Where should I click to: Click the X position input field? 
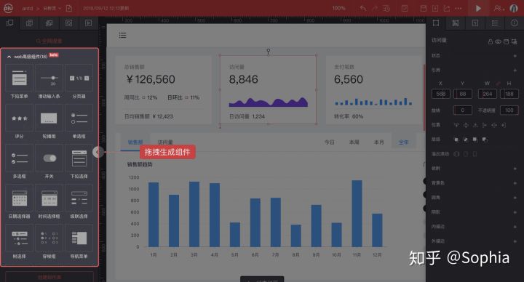pos(441,94)
